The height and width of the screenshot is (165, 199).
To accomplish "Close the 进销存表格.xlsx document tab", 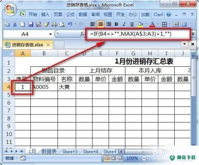I will click(x=48, y=45).
